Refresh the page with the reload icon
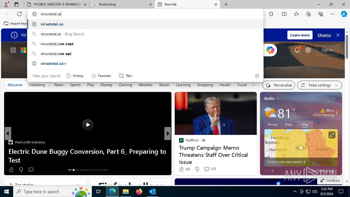This screenshot has width=350, height=197. coord(20,14)
